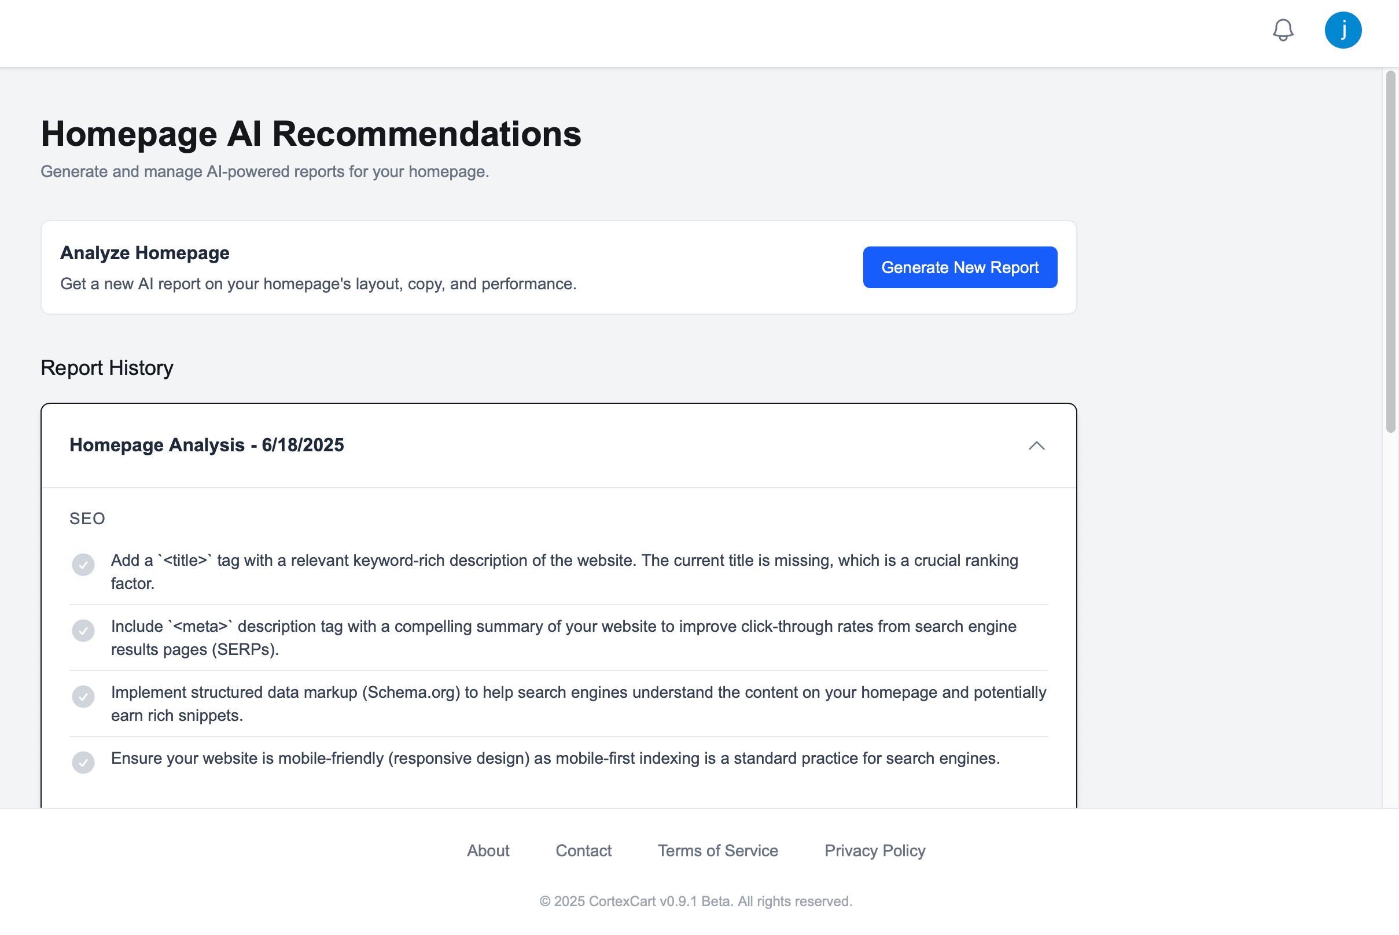This screenshot has height=935, width=1399.
Task: Click the Homepage Analysis - 6/18/2025 title
Action: pos(207,445)
